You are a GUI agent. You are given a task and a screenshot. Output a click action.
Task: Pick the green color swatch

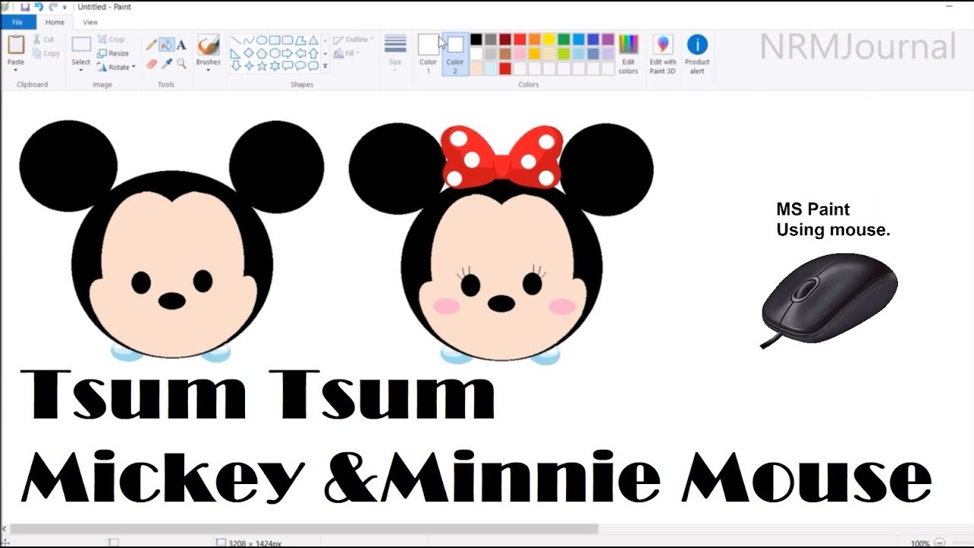(x=564, y=40)
